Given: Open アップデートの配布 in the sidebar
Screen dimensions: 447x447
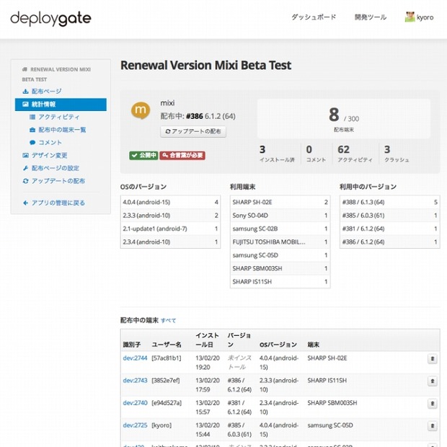Looking at the screenshot, I should tap(58, 181).
